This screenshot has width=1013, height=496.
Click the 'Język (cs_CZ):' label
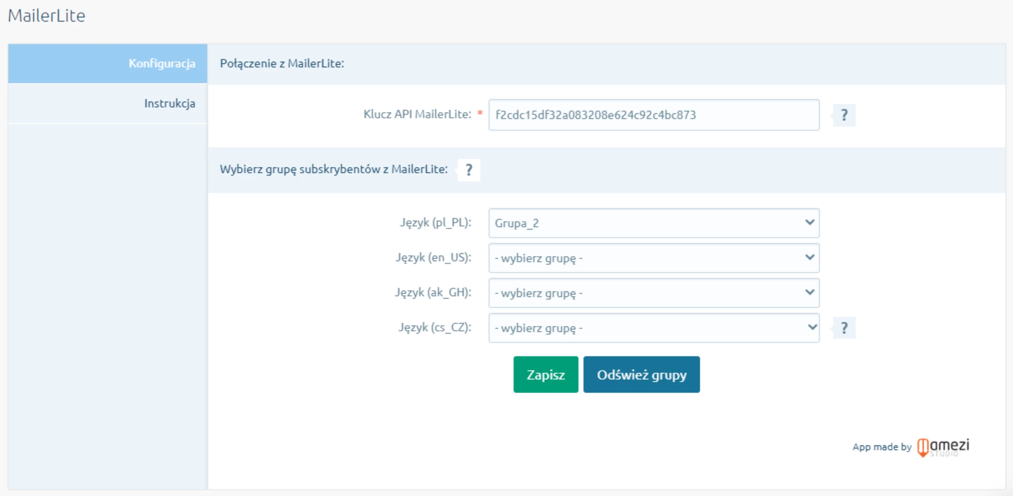[x=435, y=327]
